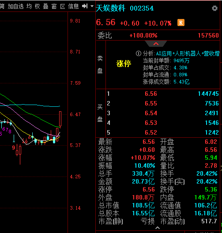Click the stock name 天娱数科
Image resolution: width=222 pixels, height=233 pixels.
(x=110, y=8)
